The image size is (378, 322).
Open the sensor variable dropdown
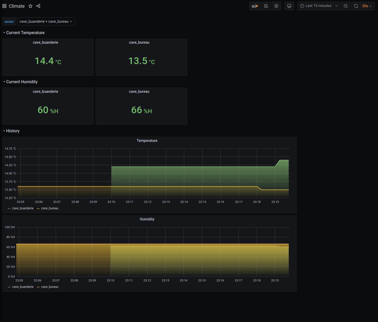click(x=46, y=21)
